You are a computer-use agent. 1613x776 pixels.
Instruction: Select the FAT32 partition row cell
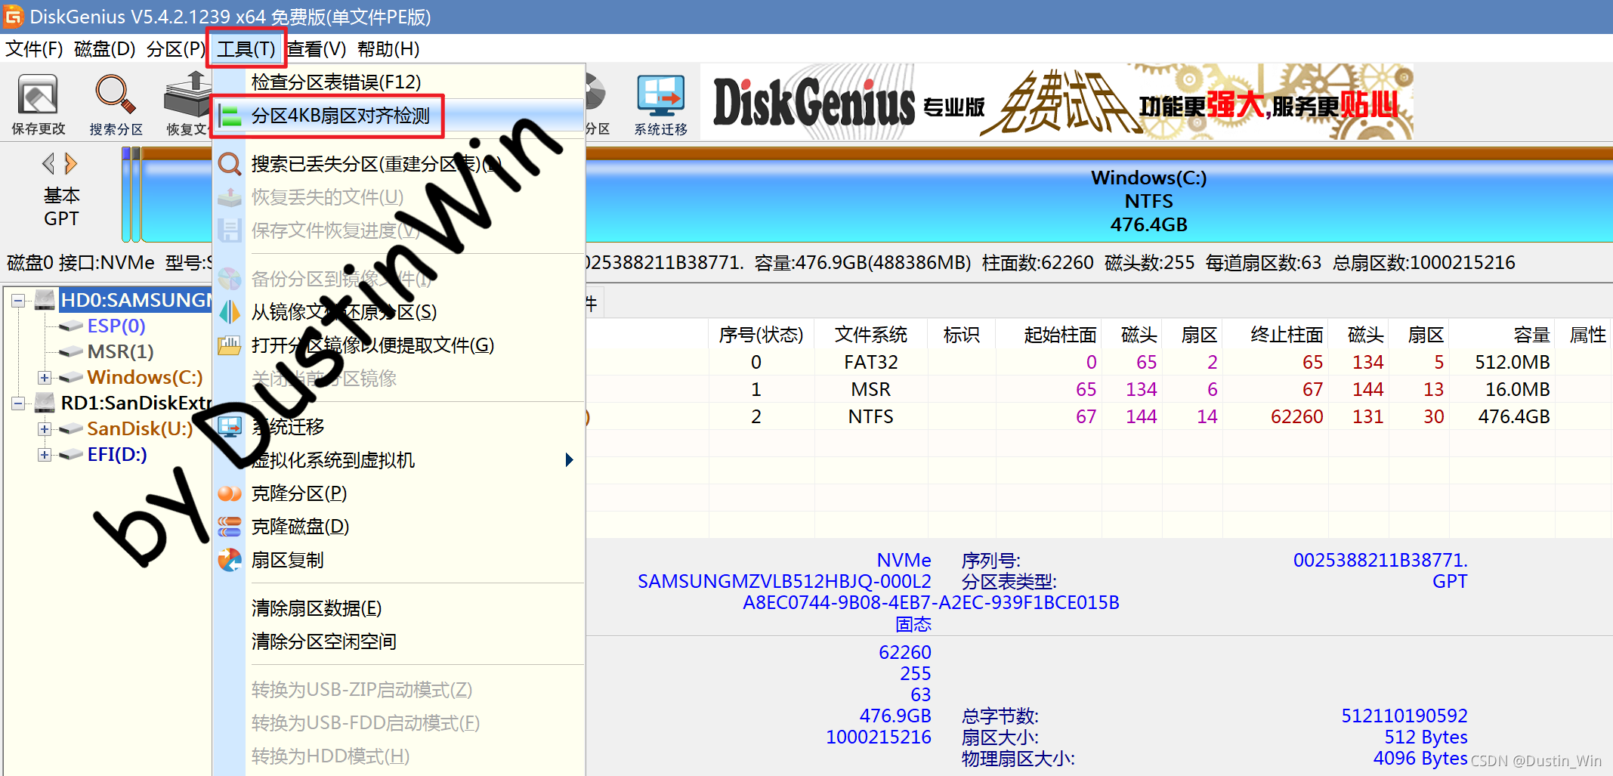(870, 362)
